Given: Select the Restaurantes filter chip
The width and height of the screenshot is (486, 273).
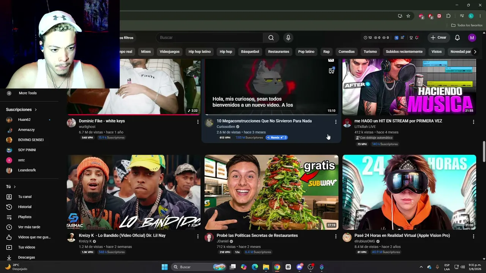Looking at the screenshot, I should (279, 52).
